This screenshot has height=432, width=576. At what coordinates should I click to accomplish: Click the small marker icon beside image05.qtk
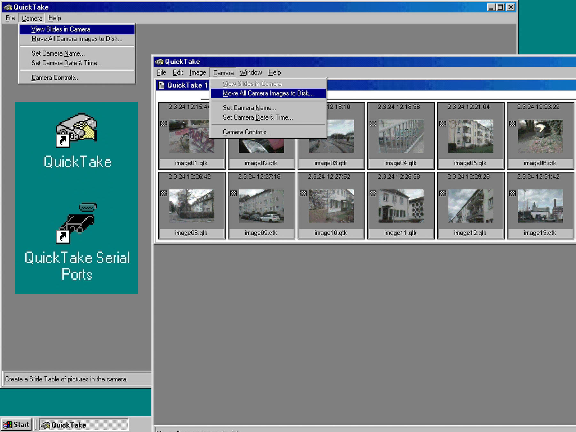click(443, 124)
